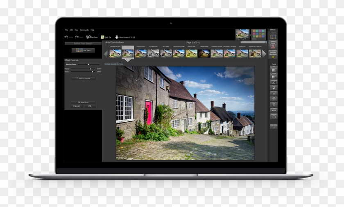The height and width of the screenshot is (207, 344).
Task: Open the Select Area tool
Action: tap(273, 45)
